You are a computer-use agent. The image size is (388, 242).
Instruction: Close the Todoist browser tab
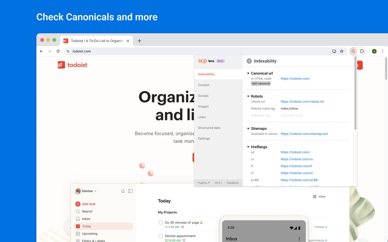[x=128, y=41]
